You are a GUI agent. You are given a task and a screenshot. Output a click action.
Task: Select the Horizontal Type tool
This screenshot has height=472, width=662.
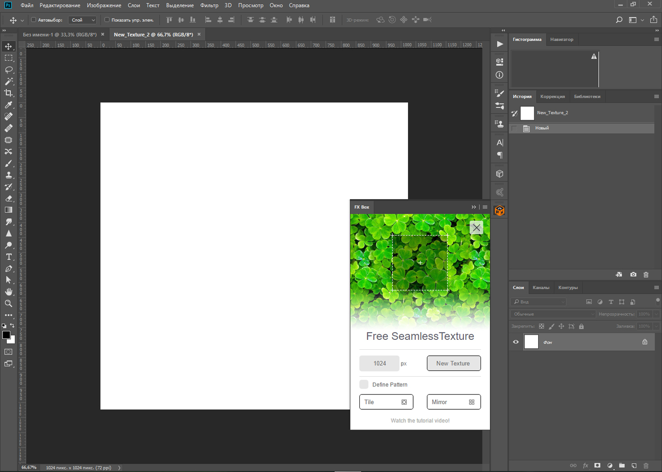[9, 257]
